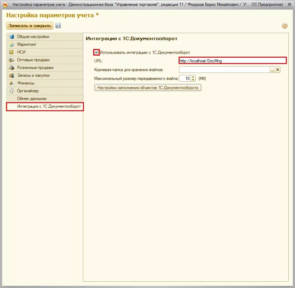Image resolution: width=295 pixels, height=288 pixels.
Task: Open the Органайзер section
Action: [x=45, y=91]
